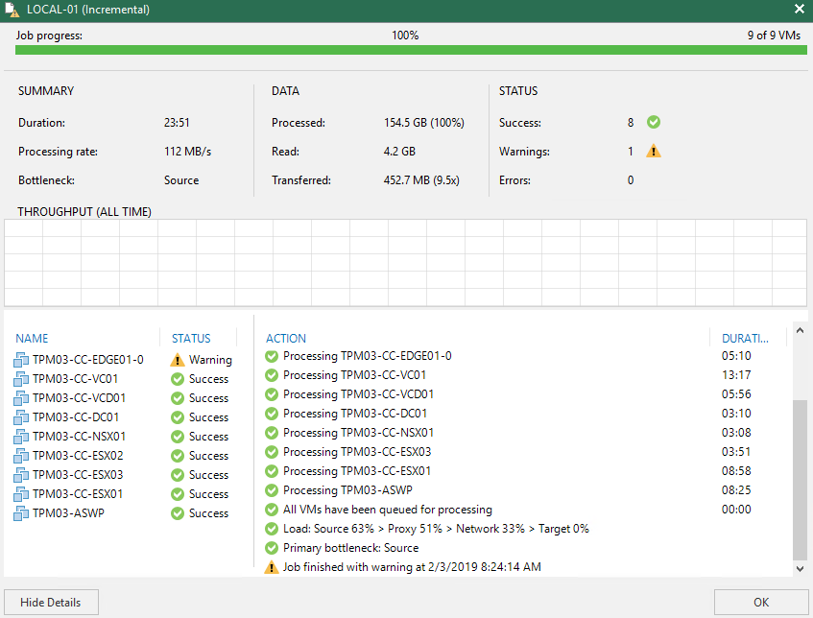
Task: Click the Hide Details button
Action: [x=51, y=603]
